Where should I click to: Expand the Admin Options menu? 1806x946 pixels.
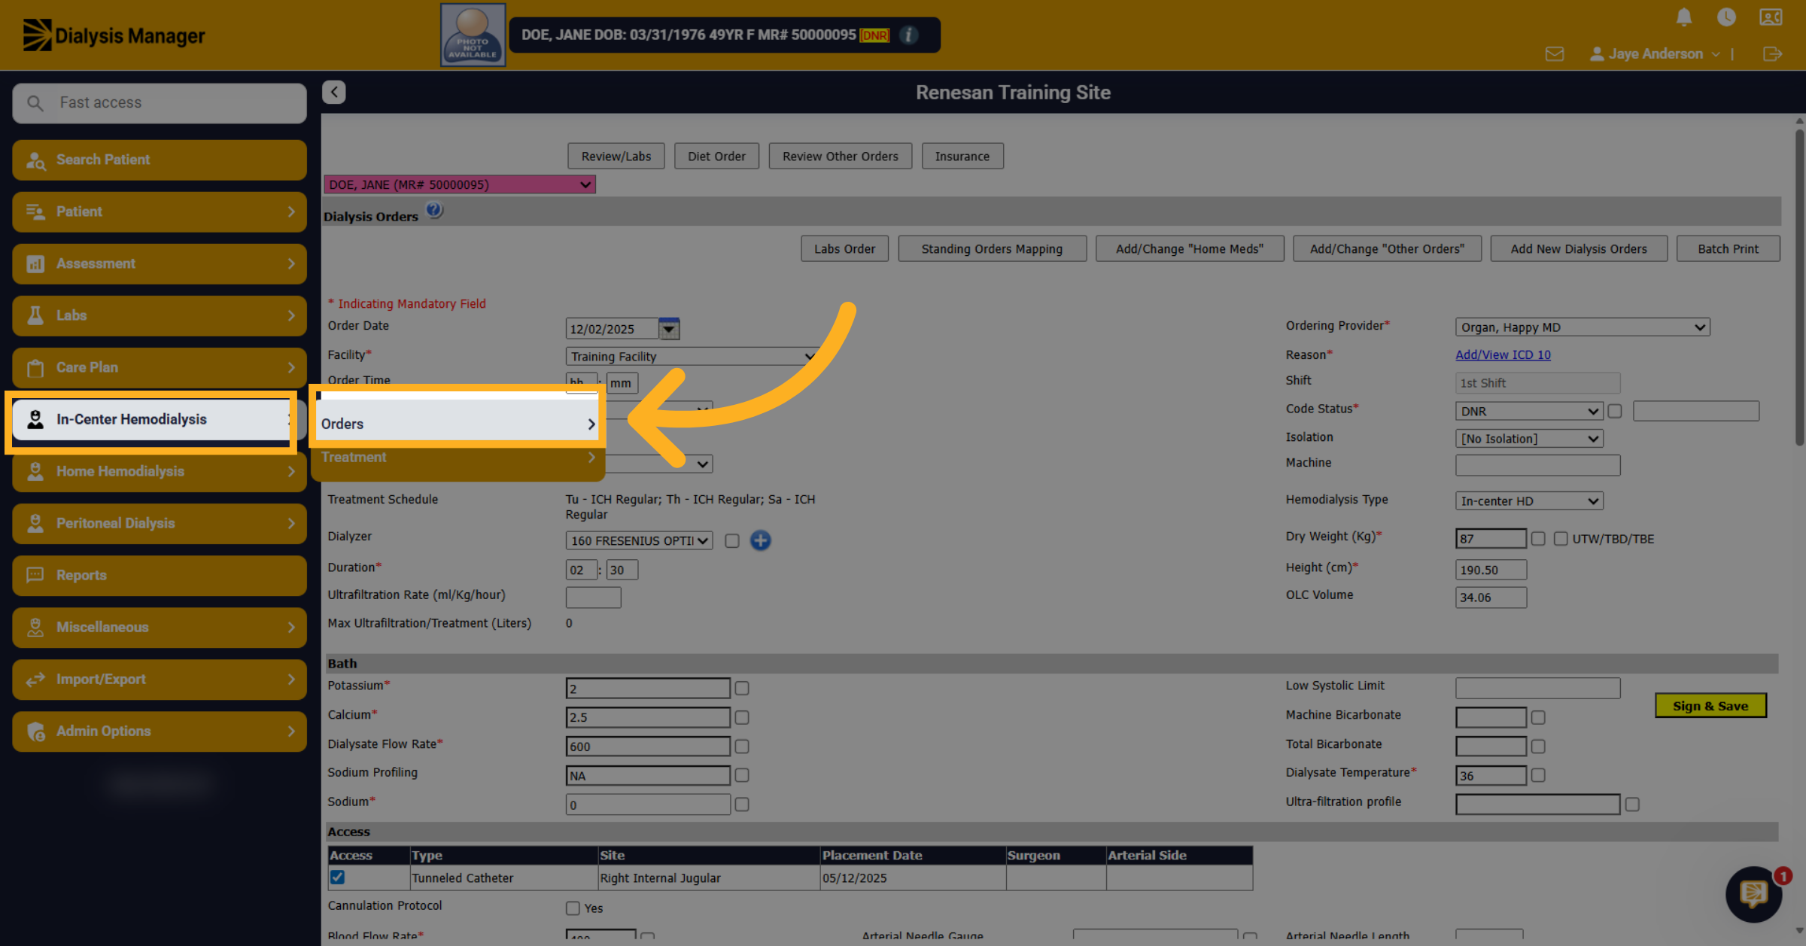tap(160, 731)
